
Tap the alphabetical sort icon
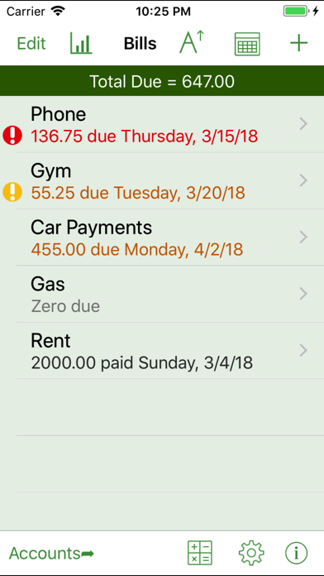(x=192, y=42)
